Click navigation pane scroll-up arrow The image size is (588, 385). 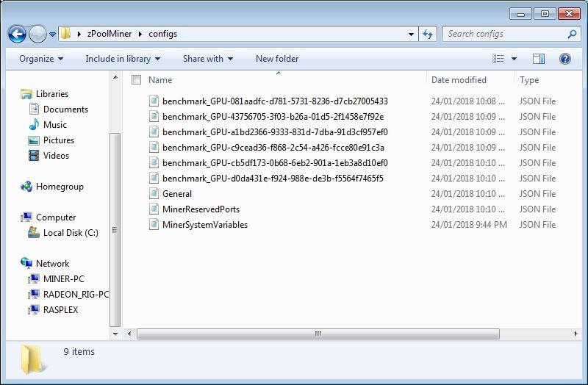click(x=115, y=78)
